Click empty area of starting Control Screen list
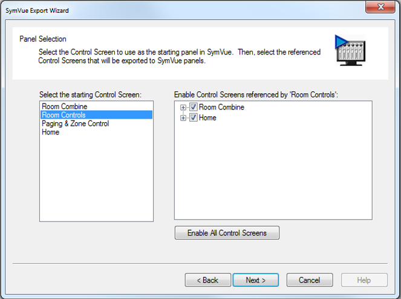The height and width of the screenshot is (299, 401). [x=96, y=179]
